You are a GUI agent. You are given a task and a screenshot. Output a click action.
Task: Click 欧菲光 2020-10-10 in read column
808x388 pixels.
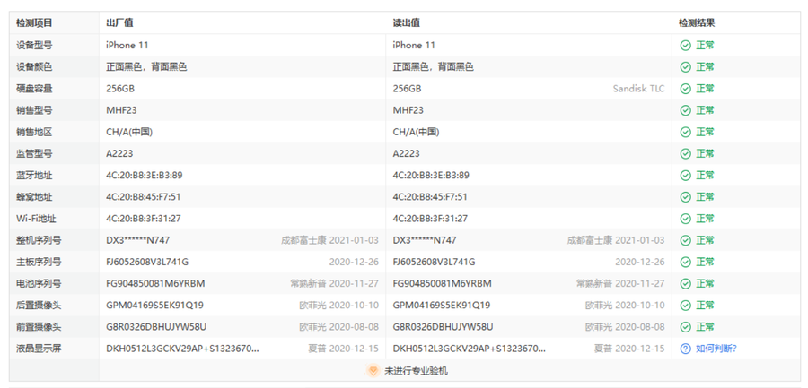[x=625, y=306]
